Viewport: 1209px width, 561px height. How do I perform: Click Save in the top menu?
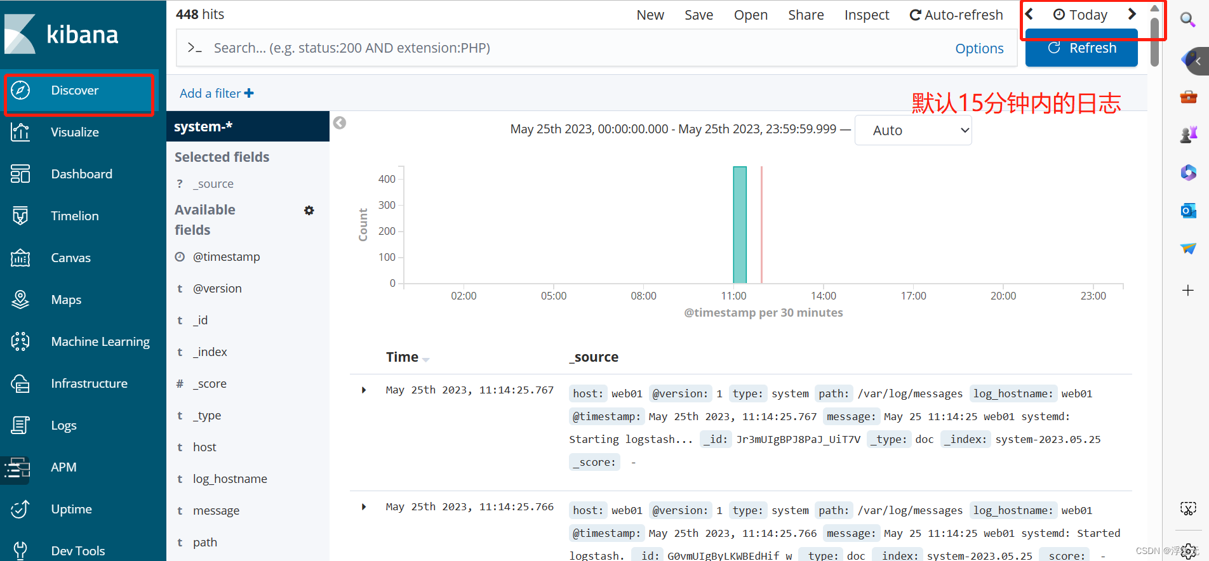[698, 15]
